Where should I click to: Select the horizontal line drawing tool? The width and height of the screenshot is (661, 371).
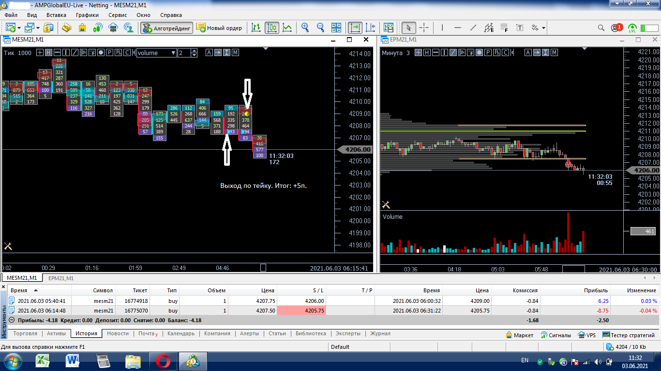[x=458, y=28]
